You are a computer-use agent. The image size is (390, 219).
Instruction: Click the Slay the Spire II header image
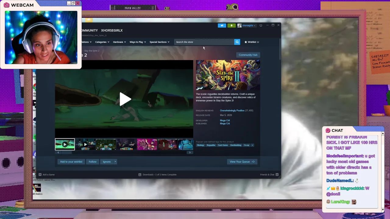point(228,75)
